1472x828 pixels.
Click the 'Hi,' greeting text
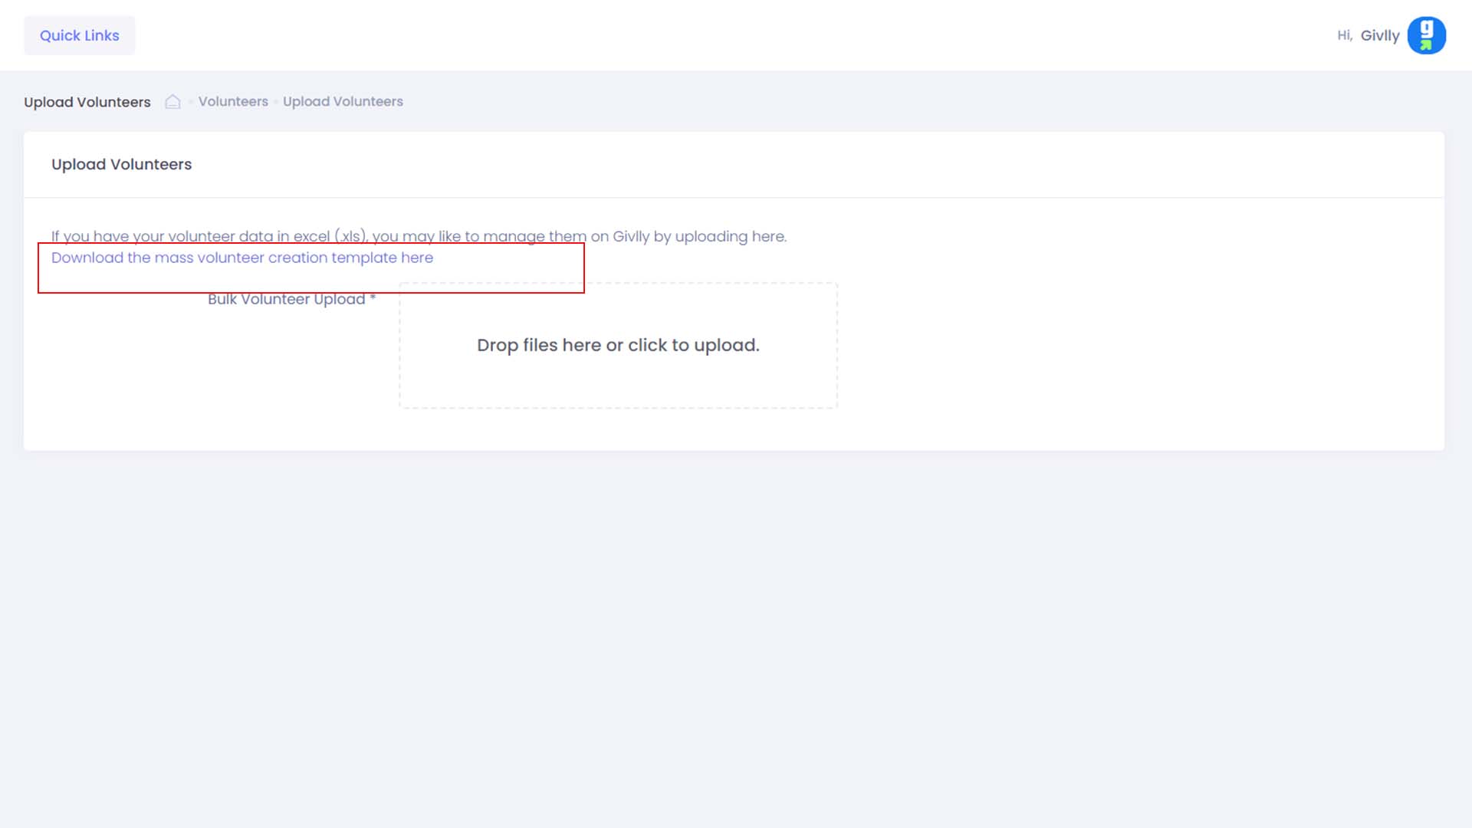pos(1344,35)
